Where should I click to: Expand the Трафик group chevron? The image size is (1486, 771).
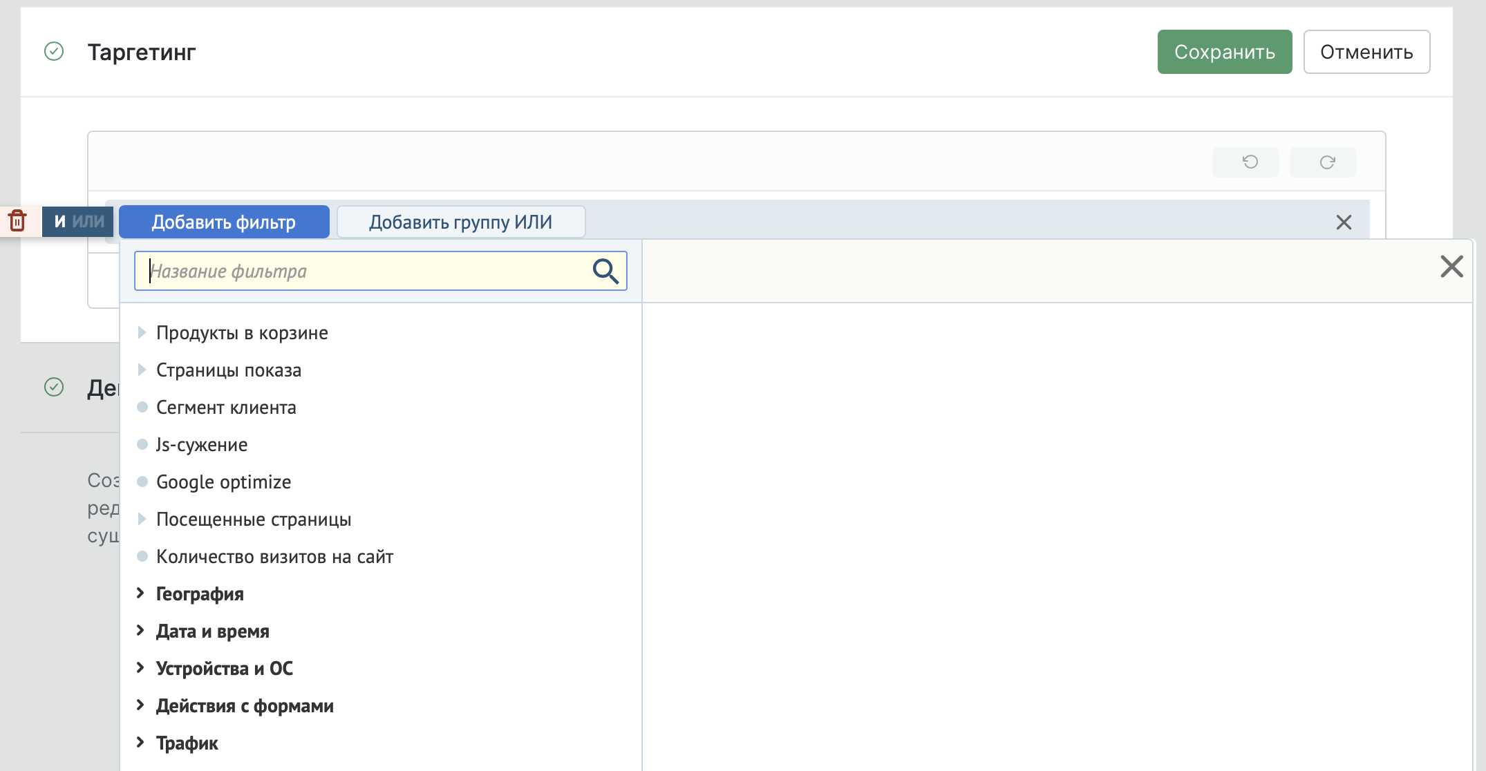click(140, 742)
